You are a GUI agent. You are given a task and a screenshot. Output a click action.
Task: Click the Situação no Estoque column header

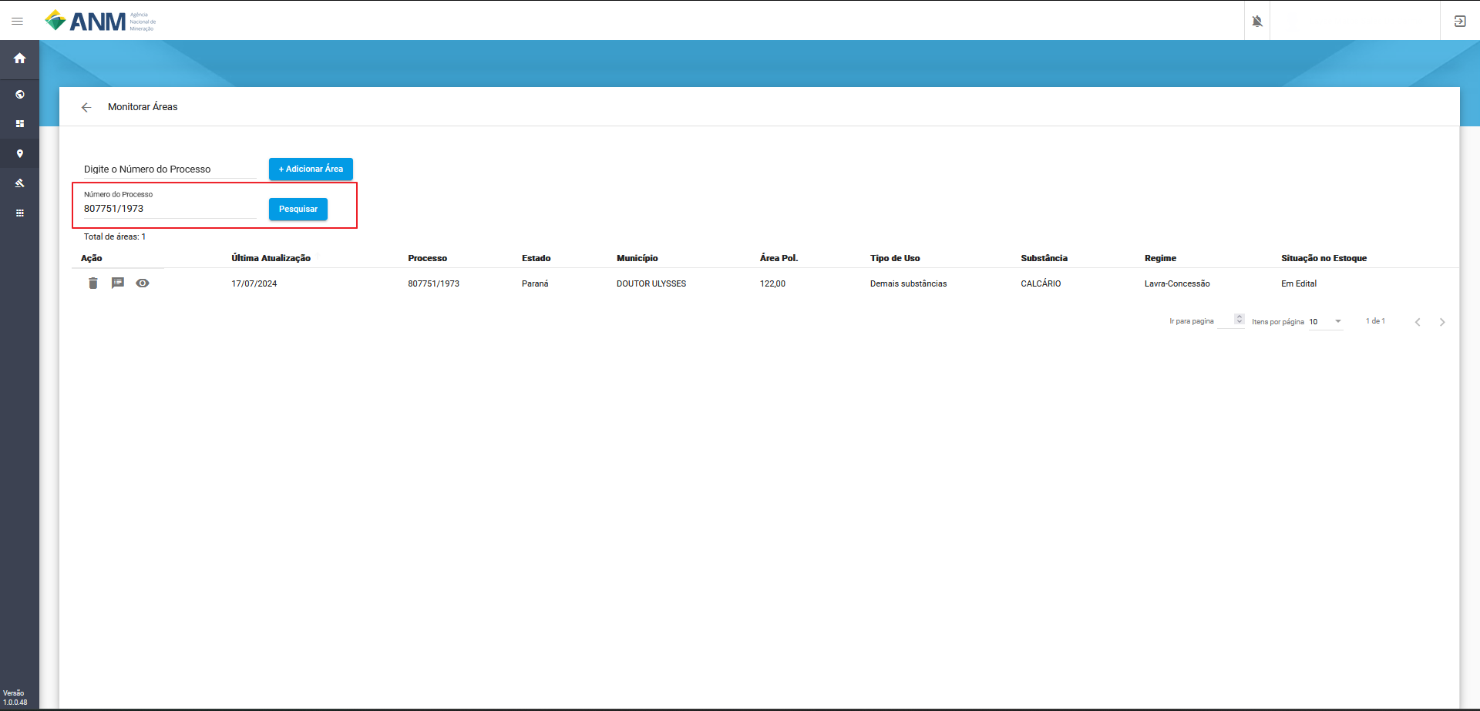1324,258
